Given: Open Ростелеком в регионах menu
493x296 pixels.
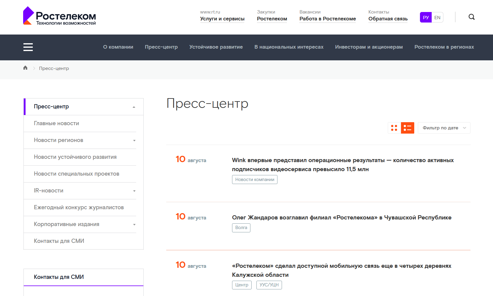Looking at the screenshot, I should click(444, 47).
